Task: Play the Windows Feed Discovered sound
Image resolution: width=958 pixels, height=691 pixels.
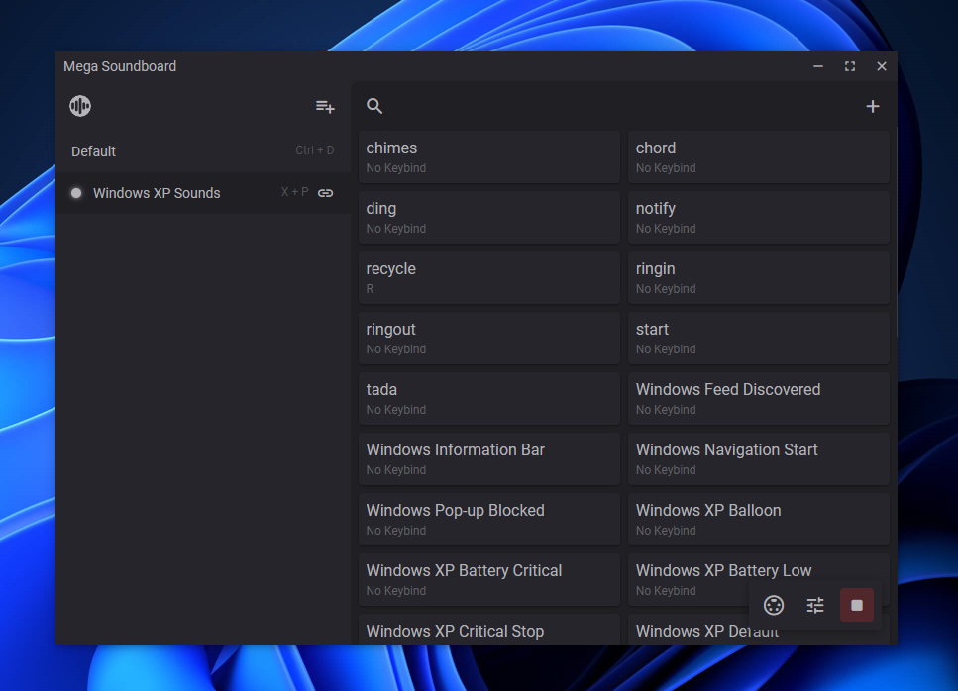Action: (x=758, y=398)
